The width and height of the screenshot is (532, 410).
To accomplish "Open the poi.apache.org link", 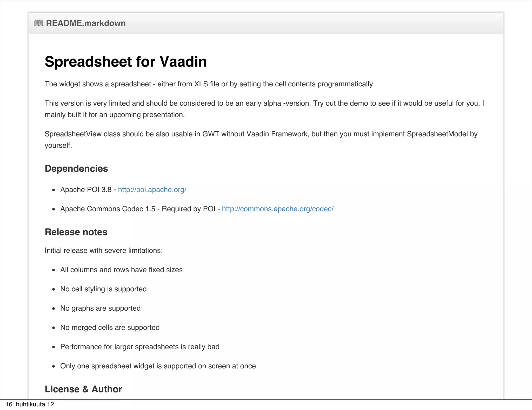I will pyautogui.click(x=152, y=190).
